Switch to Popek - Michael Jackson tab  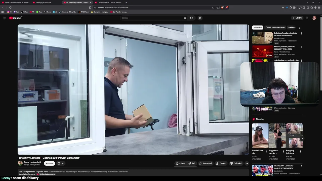(16, 3)
